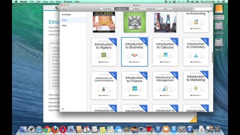The width and height of the screenshot is (240, 135).
Task: Select the Introduction to Finance book
Action: pos(135,85)
